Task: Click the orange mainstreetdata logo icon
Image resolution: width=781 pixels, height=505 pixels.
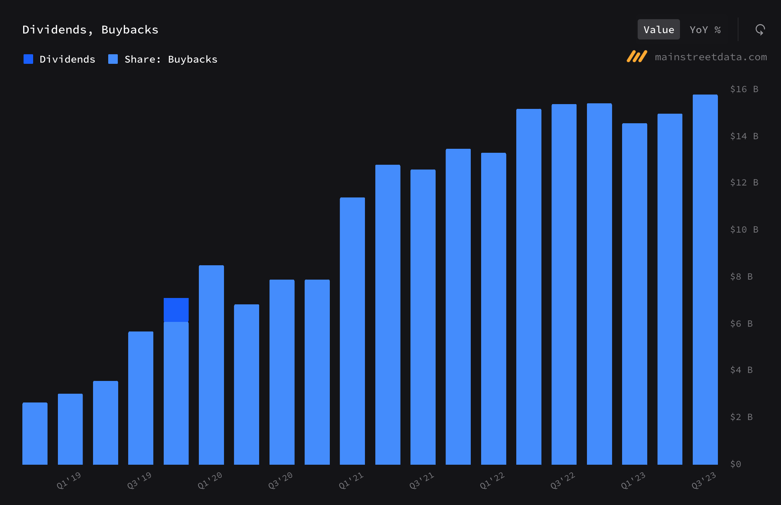Action: click(x=636, y=56)
